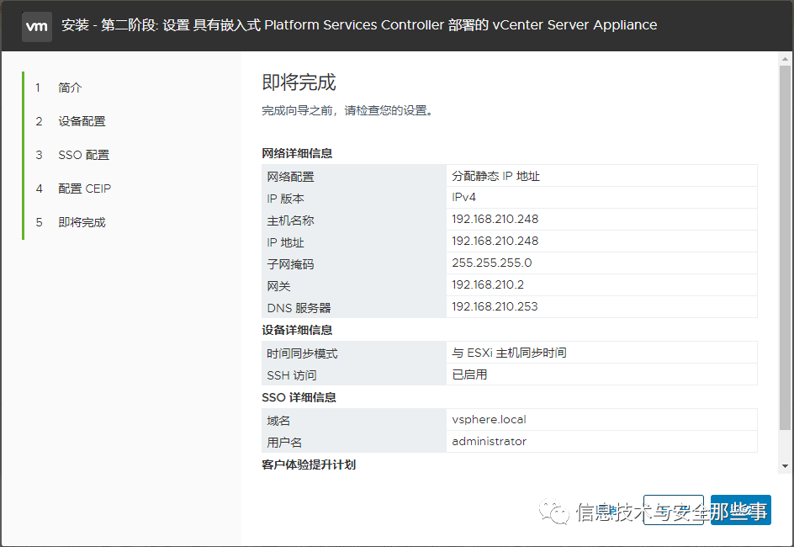Click the 255.255.255.0 subnet mask value

click(x=492, y=263)
